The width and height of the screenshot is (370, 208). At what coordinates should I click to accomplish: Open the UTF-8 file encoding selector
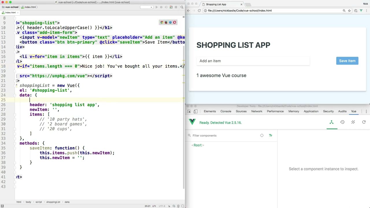point(162,206)
